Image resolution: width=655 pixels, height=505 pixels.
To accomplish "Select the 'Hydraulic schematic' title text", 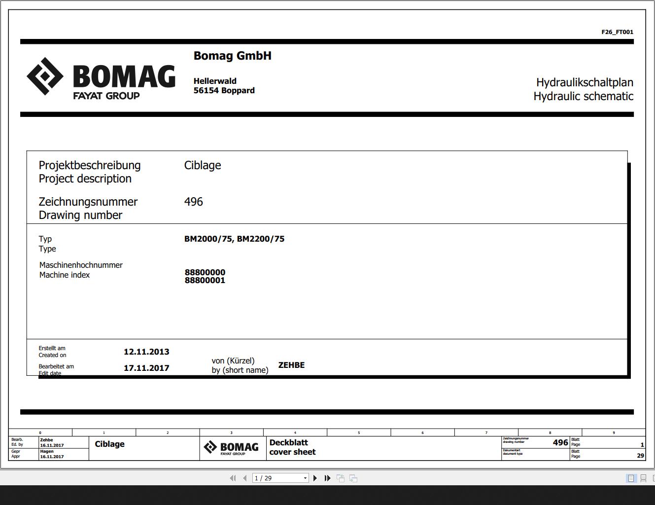I will tap(583, 96).
